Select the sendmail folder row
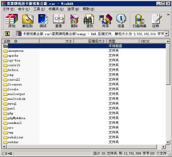The height and width of the screenshot is (157, 172). tap(84, 123)
